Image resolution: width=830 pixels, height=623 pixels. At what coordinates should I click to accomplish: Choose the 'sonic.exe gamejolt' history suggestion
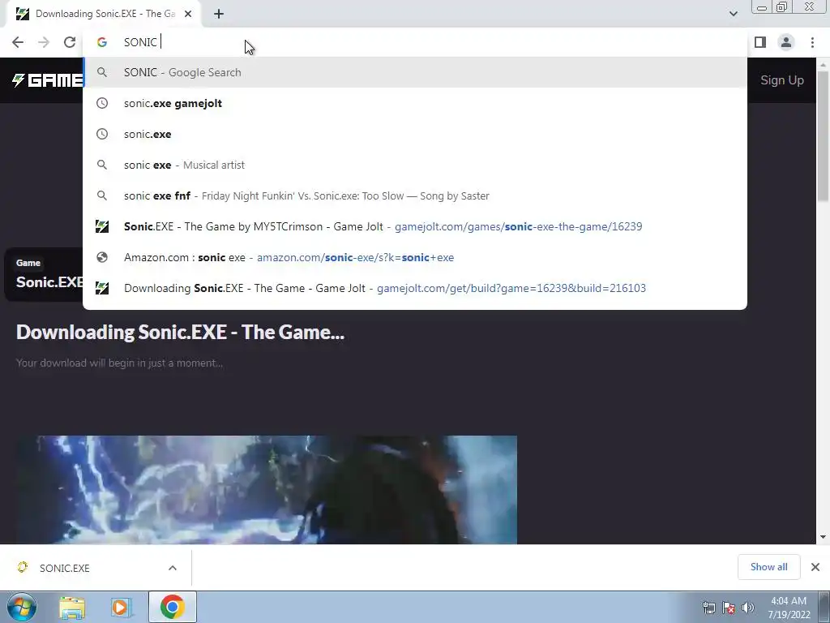click(x=415, y=103)
